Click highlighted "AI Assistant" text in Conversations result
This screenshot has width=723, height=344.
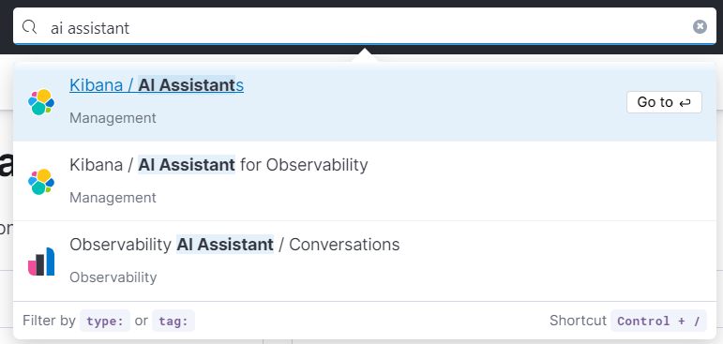click(x=225, y=245)
